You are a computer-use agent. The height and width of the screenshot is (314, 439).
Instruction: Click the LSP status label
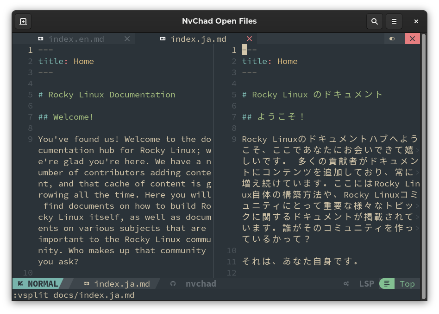tap(366, 284)
